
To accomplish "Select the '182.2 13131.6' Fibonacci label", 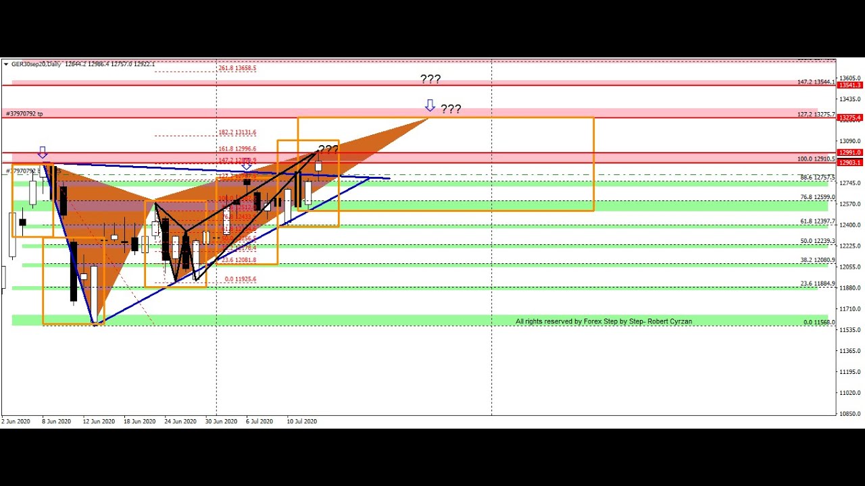I will [237, 132].
